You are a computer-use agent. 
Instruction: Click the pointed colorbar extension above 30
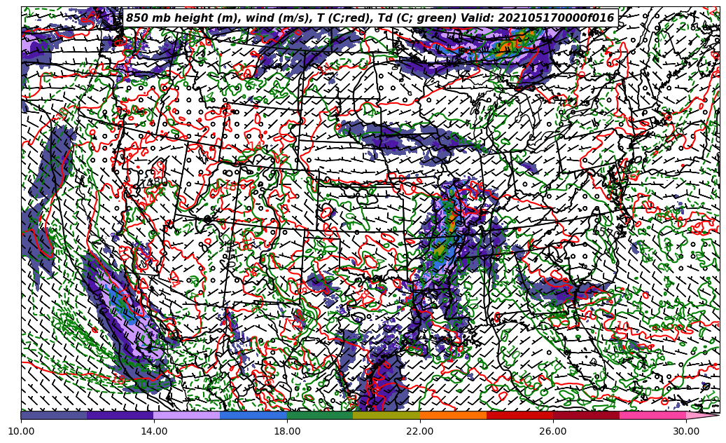(x=700, y=415)
